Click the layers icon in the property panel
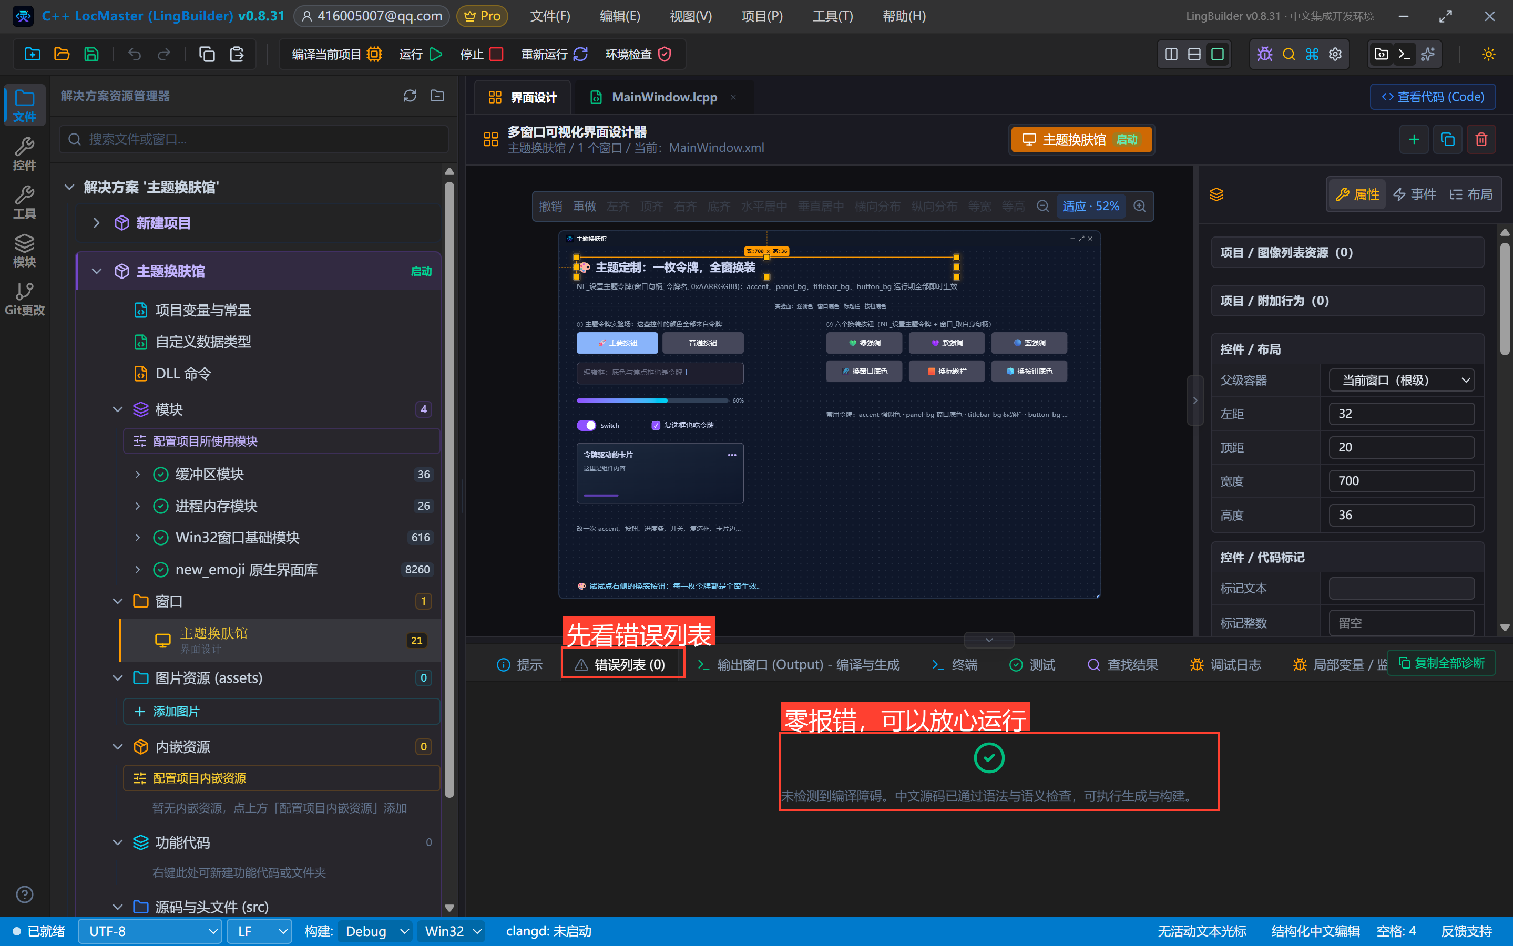The image size is (1513, 946). (1216, 194)
